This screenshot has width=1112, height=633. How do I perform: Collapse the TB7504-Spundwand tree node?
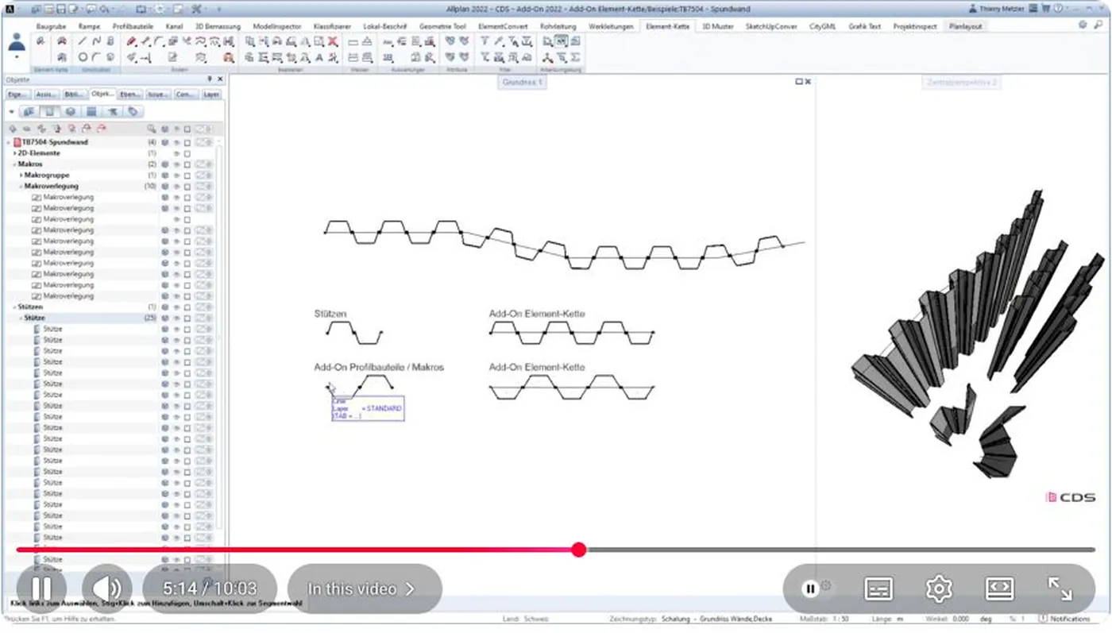coord(9,142)
